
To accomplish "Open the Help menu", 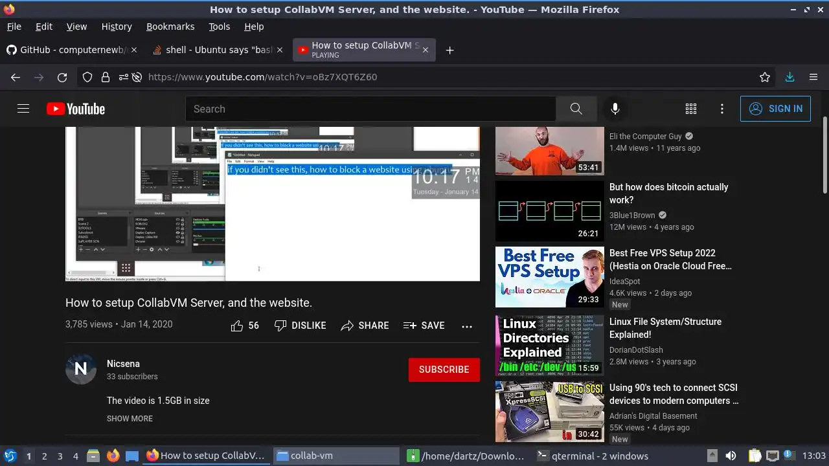I will (254, 27).
